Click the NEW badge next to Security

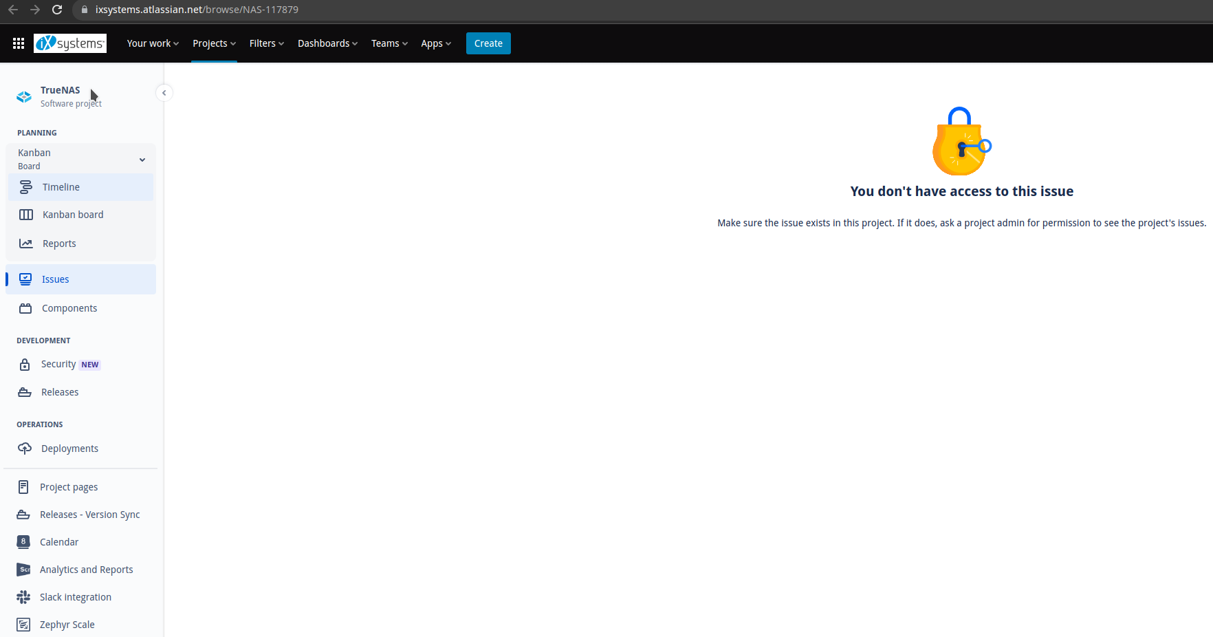(x=90, y=365)
